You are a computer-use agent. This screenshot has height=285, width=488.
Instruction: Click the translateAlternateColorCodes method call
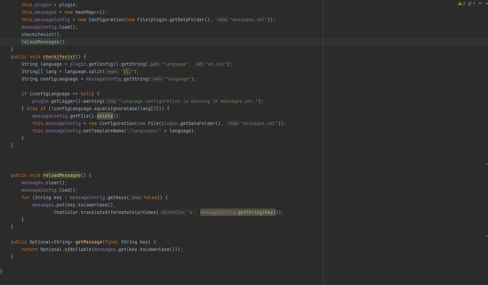click(x=118, y=212)
